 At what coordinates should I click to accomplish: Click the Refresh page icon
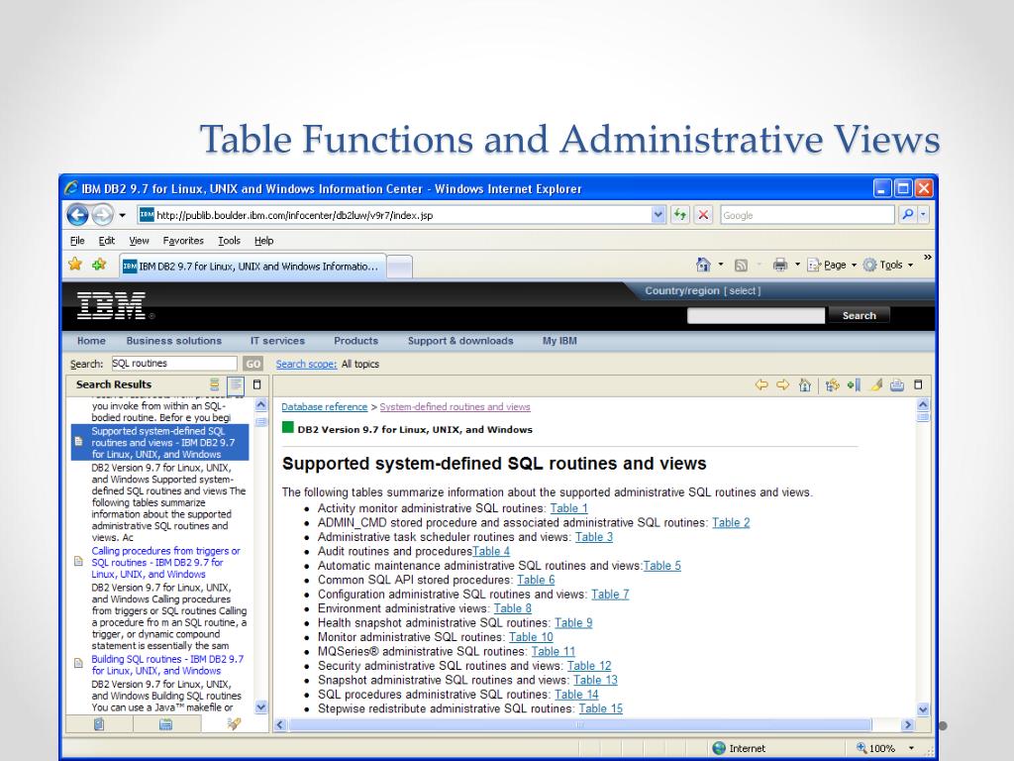coord(679,215)
